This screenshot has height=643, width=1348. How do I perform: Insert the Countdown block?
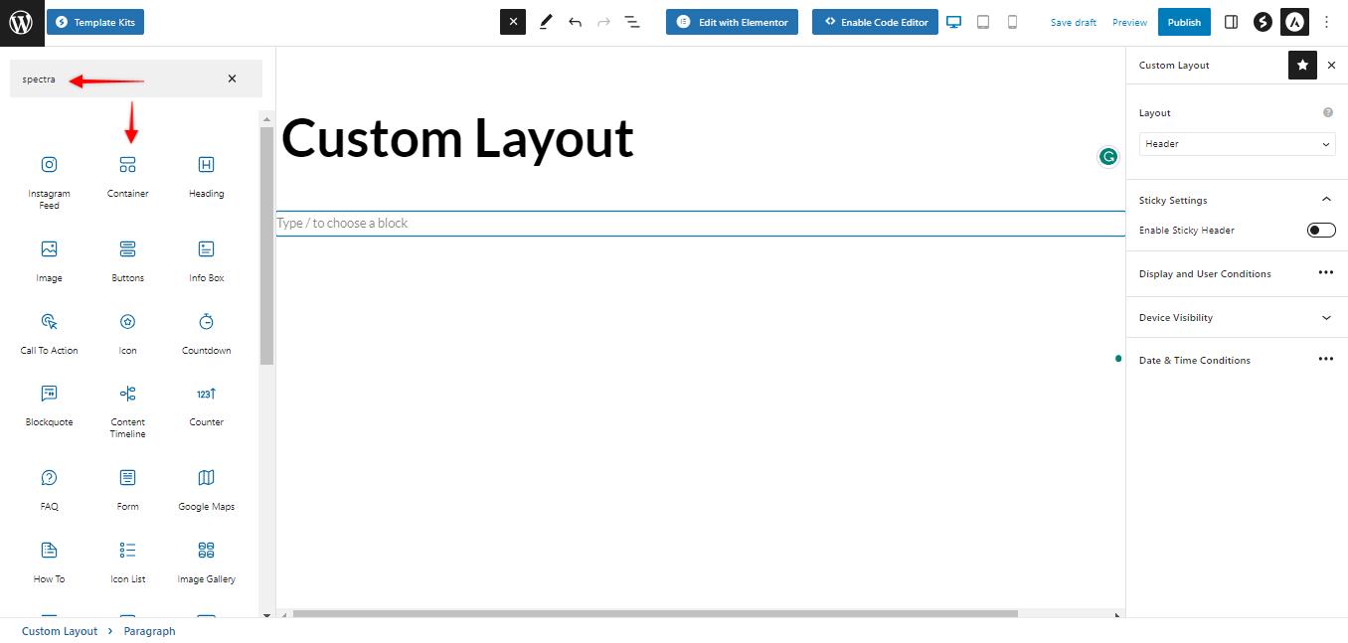pos(206,334)
